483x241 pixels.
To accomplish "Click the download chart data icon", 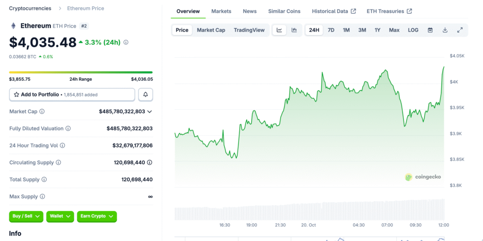I will 445,30.
